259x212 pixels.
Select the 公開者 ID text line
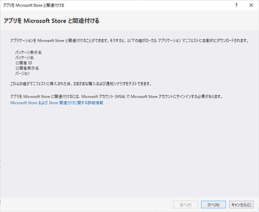pos(23,63)
